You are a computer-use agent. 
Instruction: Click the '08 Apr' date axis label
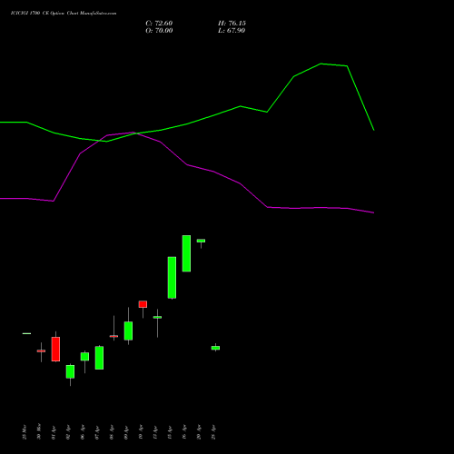point(112,432)
